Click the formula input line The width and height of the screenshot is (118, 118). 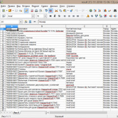point(78,22)
